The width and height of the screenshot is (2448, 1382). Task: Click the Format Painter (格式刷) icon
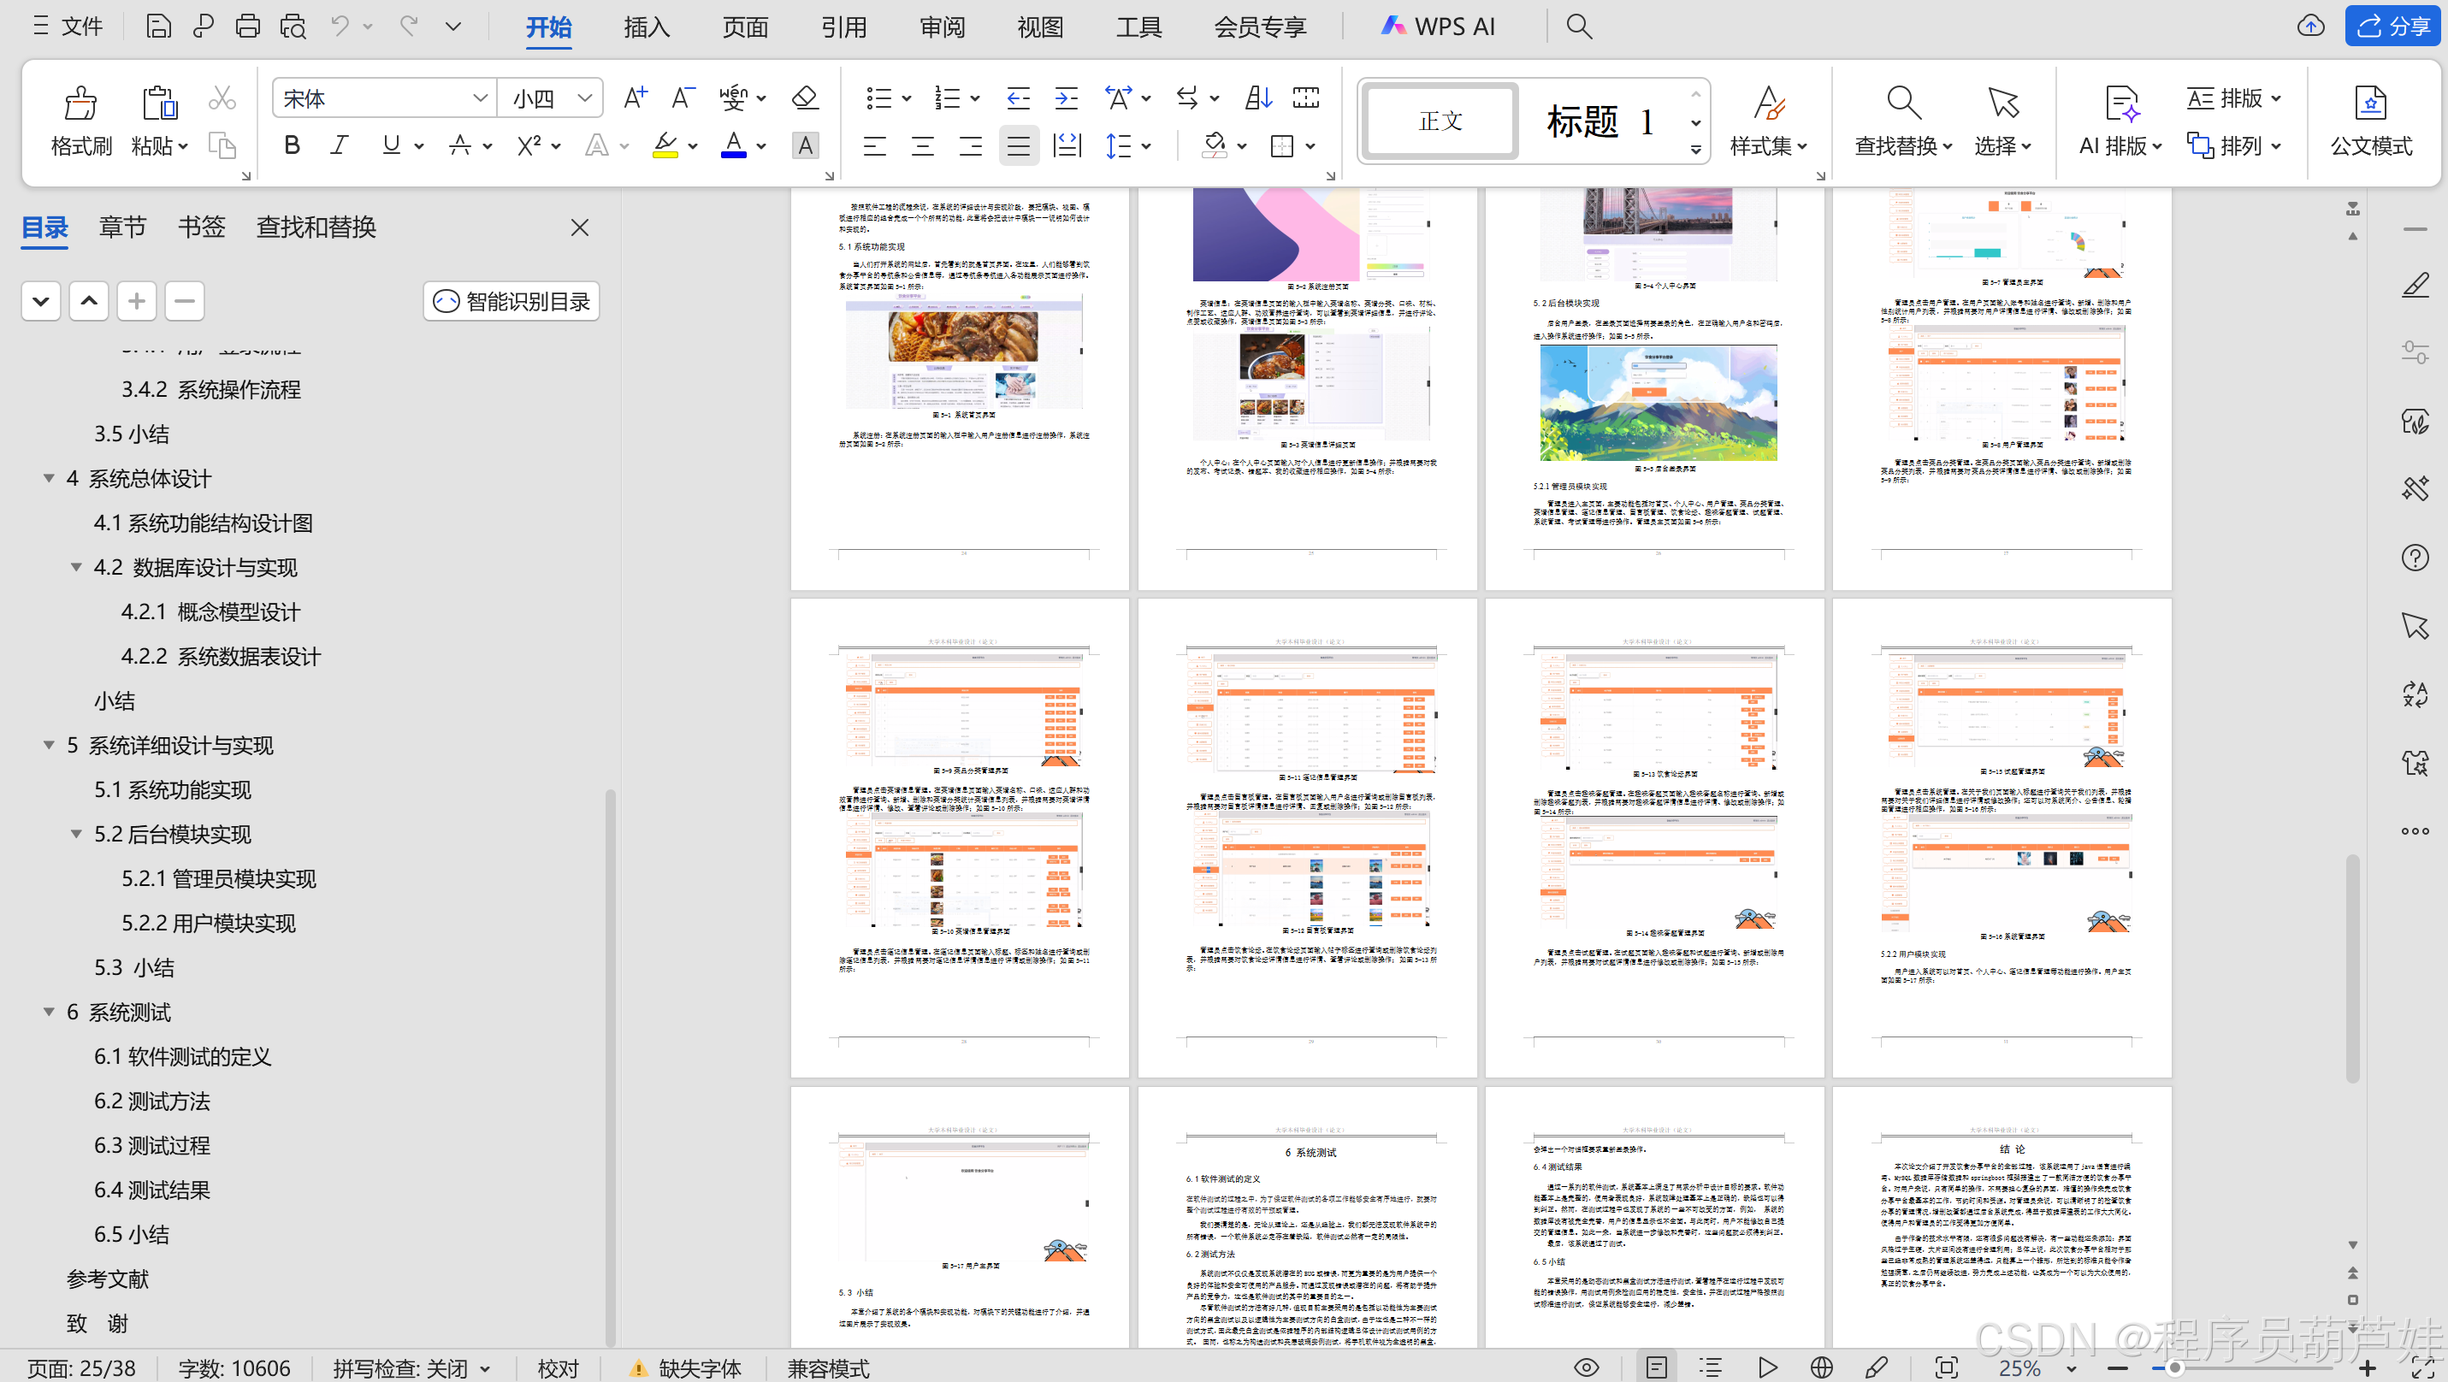[80, 103]
